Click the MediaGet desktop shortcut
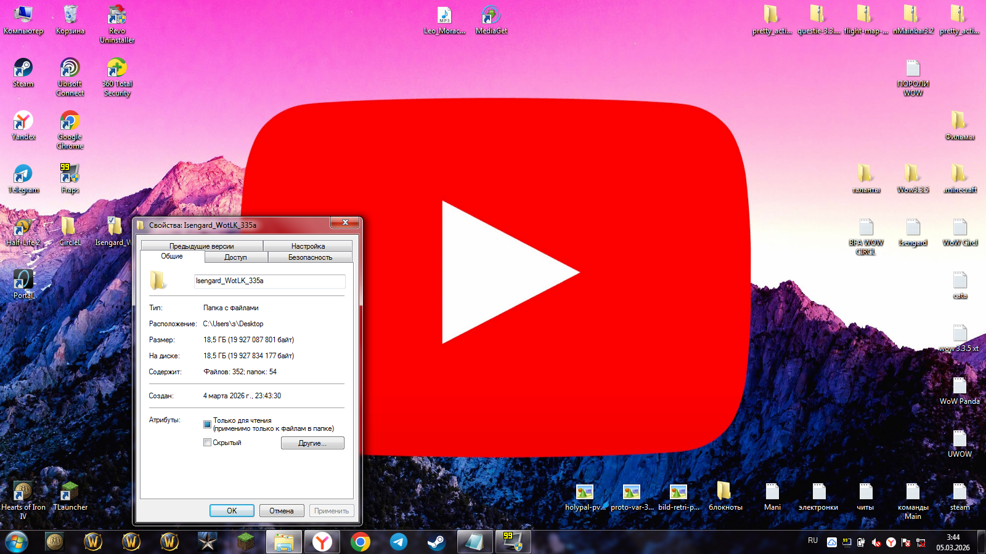The image size is (986, 554). coord(491,16)
